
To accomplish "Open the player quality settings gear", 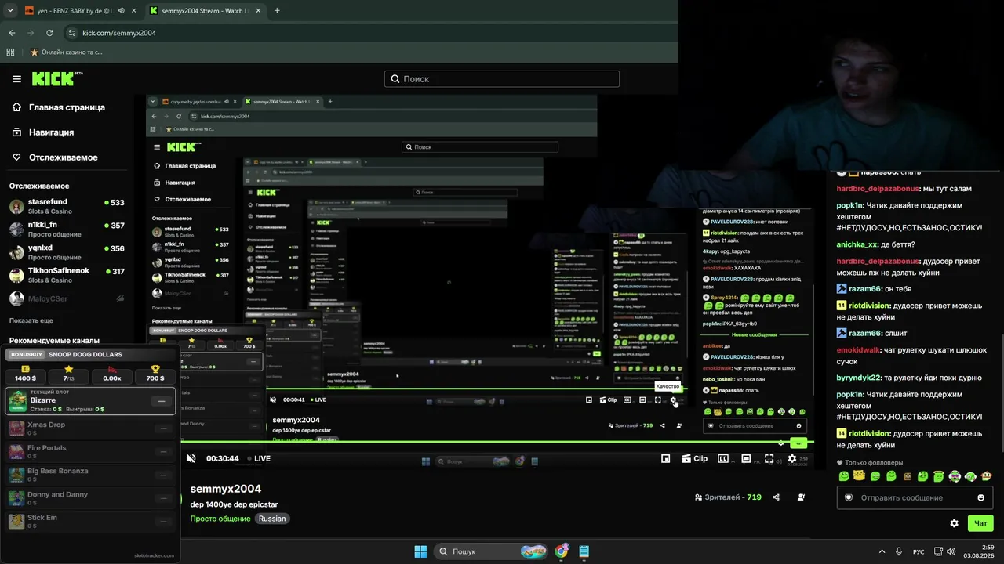I will pyautogui.click(x=792, y=458).
